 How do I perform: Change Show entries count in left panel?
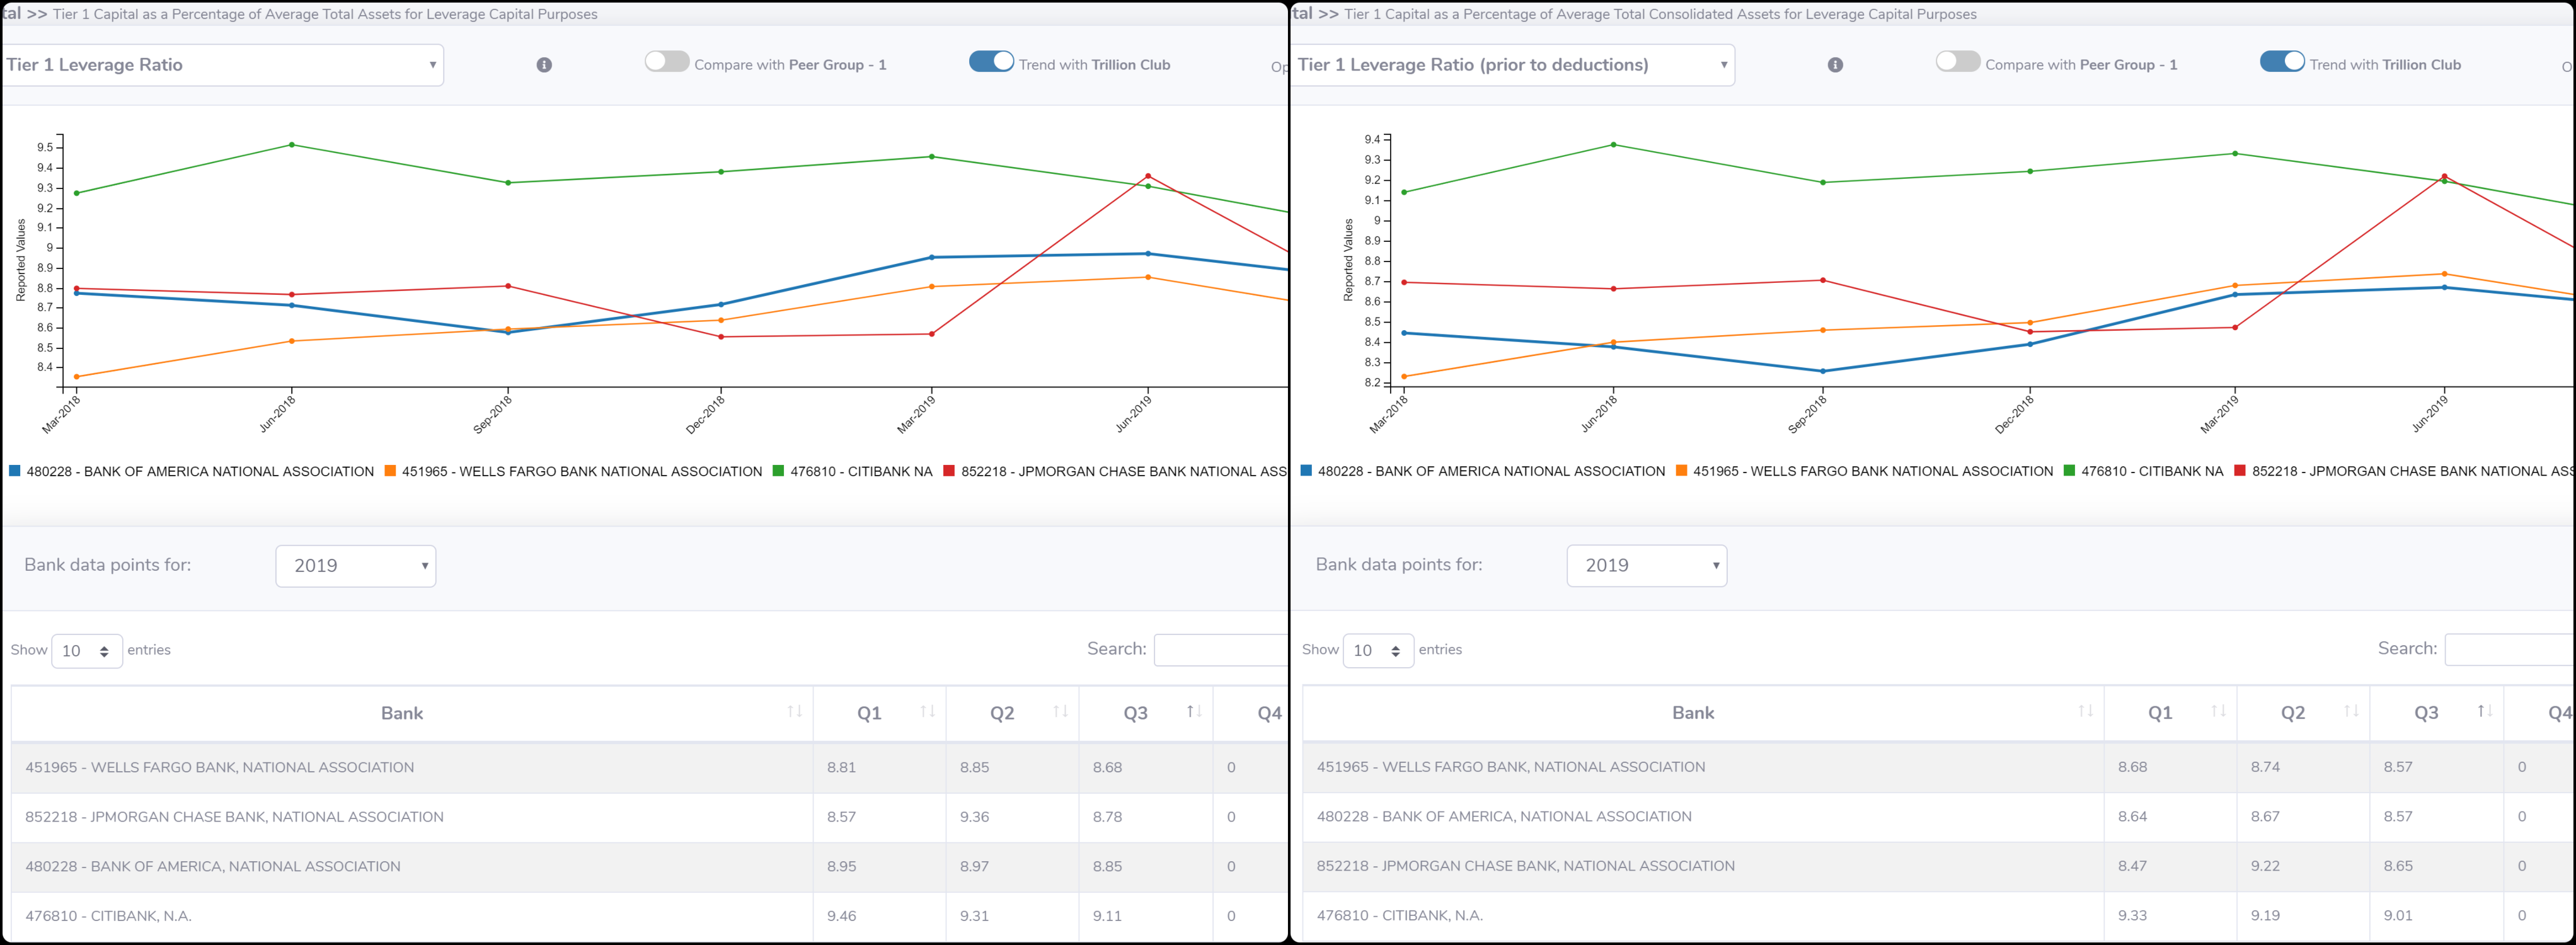click(87, 651)
